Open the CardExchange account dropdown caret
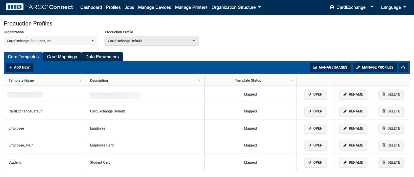The width and height of the screenshot is (414, 177). (x=372, y=7)
